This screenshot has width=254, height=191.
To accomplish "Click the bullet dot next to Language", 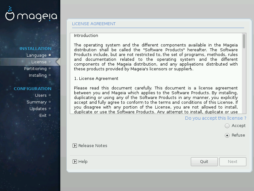I will (x=50, y=55).
